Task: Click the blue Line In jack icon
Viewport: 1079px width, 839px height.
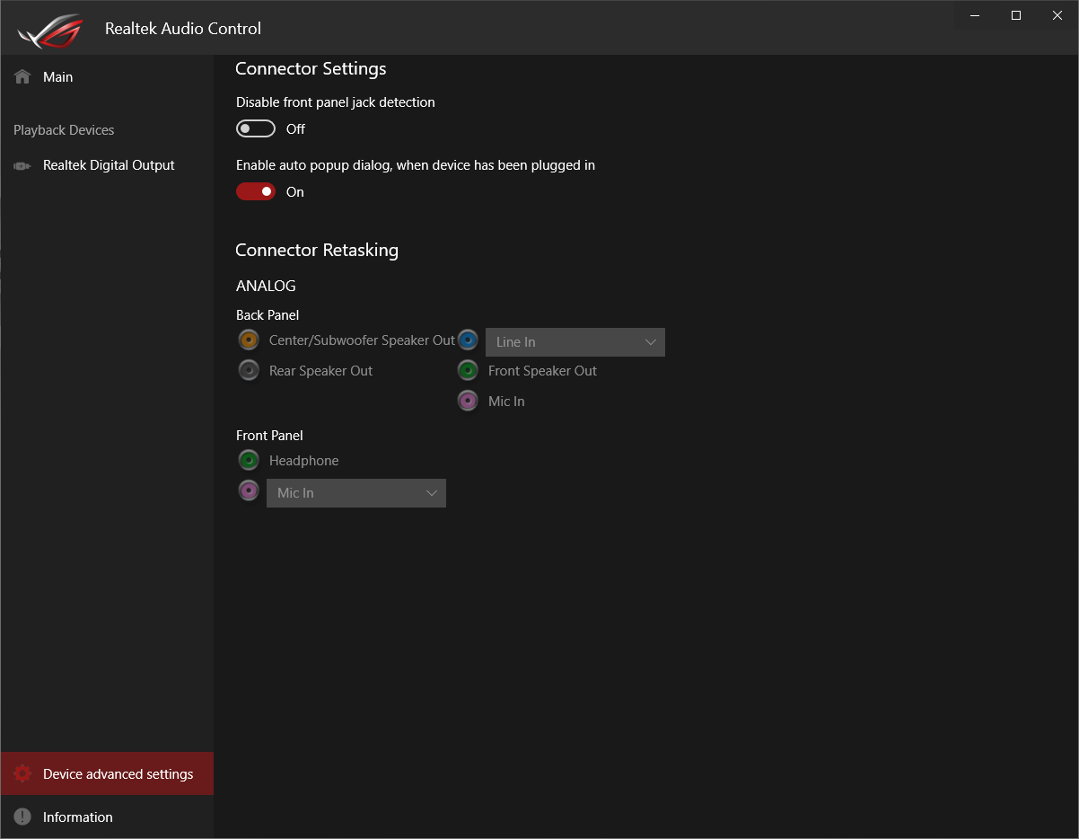Action: click(468, 340)
